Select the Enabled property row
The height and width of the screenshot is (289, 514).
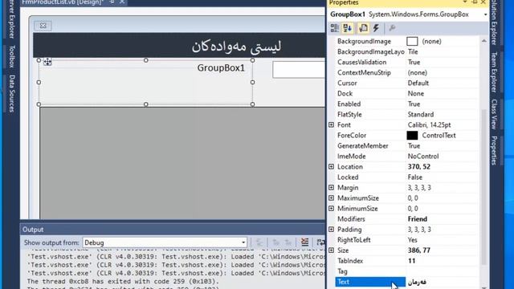click(x=406, y=104)
